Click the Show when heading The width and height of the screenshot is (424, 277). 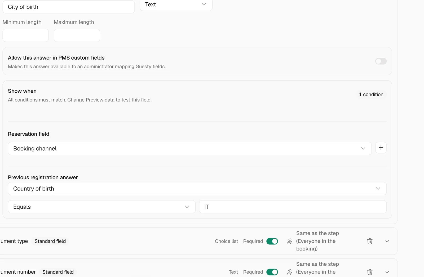pyautogui.click(x=22, y=91)
